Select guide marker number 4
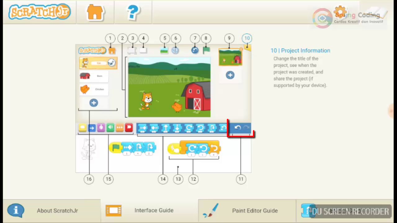397x223 pixels. click(143, 38)
